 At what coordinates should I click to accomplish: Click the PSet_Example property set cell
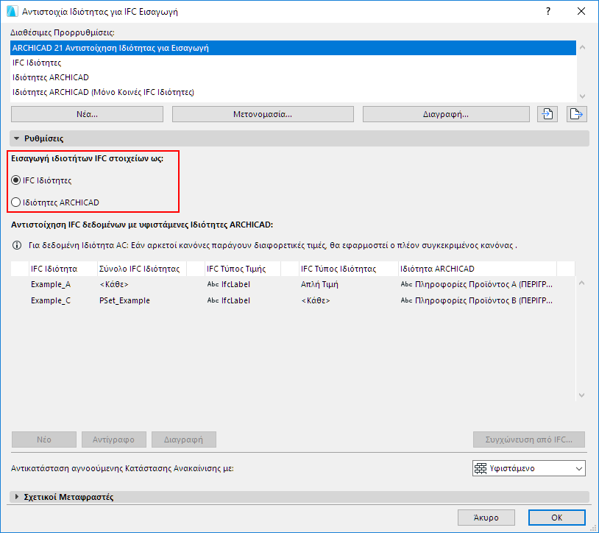click(x=124, y=300)
